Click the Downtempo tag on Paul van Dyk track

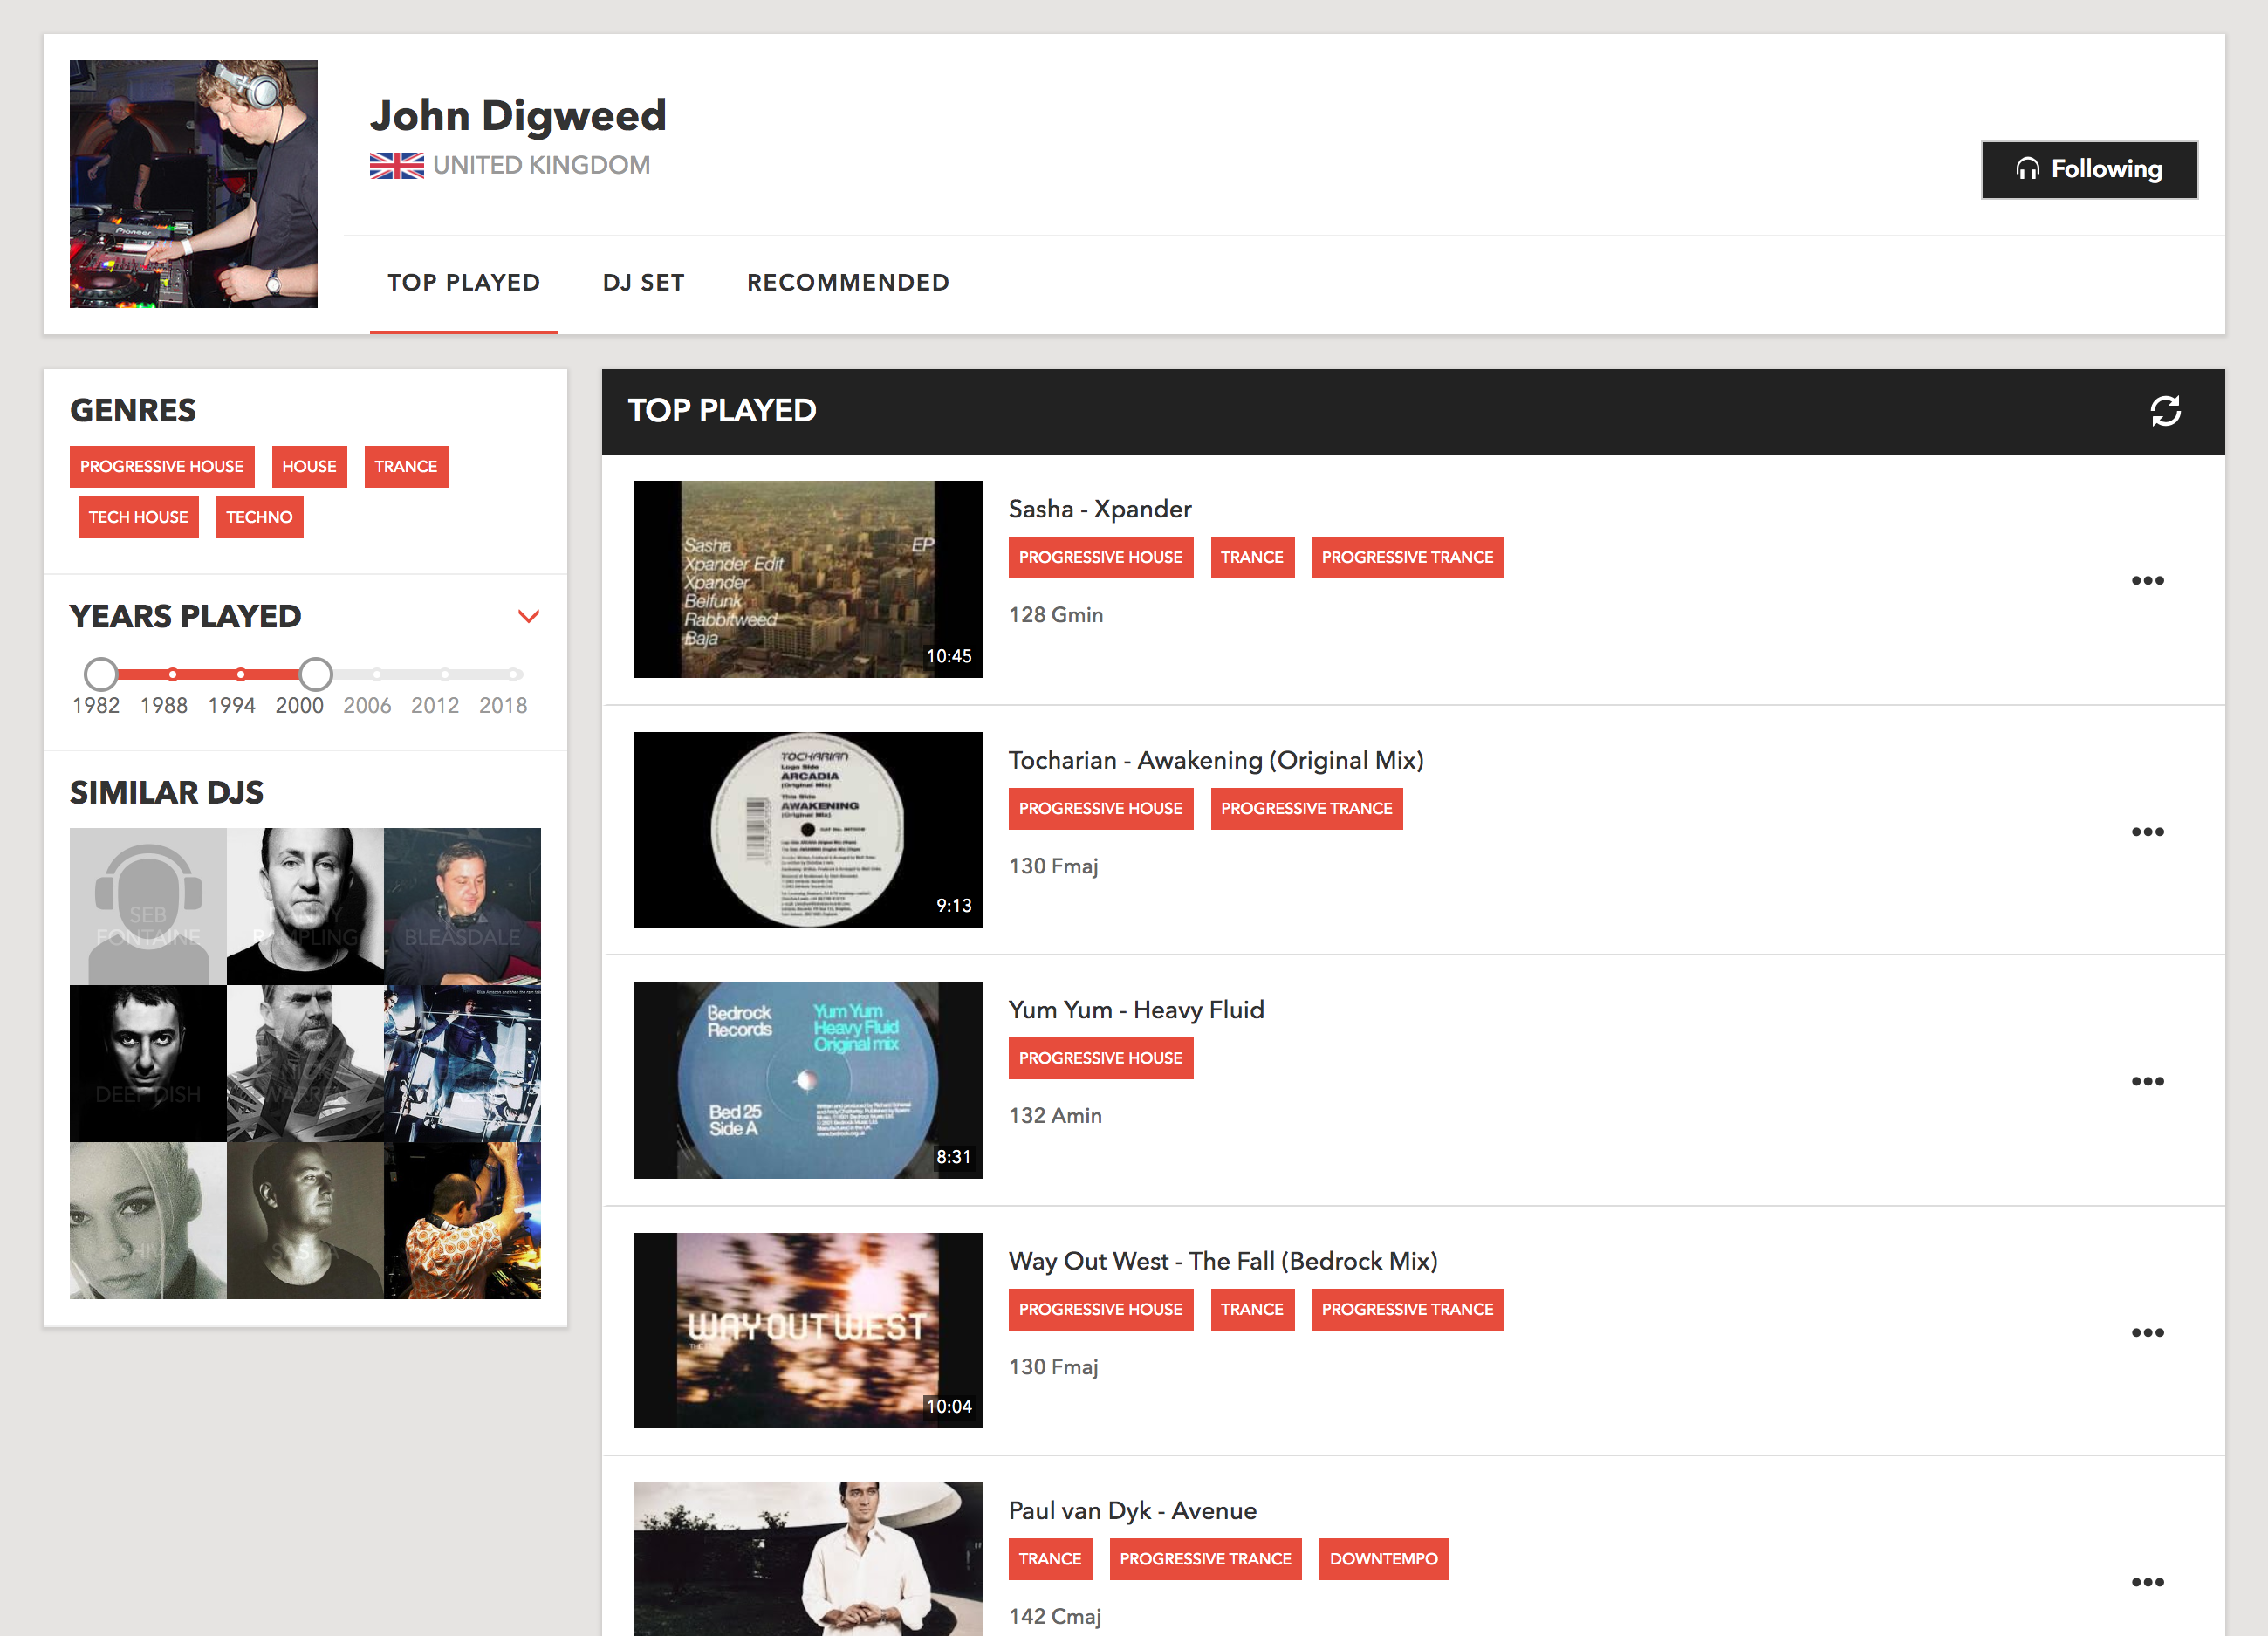point(1383,1559)
